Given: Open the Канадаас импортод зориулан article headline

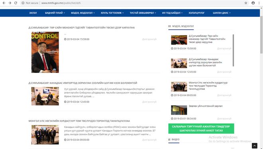Looking at the screenshot, I should tap(83, 83).
